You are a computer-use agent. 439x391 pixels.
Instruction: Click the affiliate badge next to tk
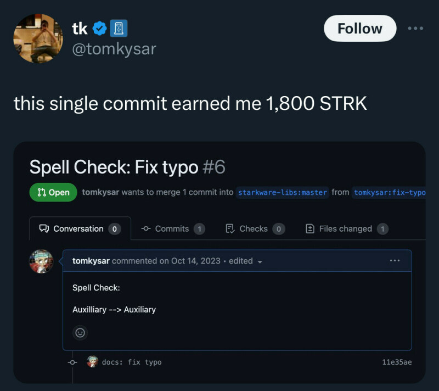pos(119,29)
